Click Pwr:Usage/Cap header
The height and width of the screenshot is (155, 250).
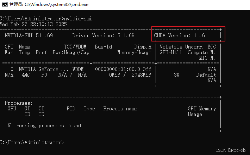click(x=71, y=52)
